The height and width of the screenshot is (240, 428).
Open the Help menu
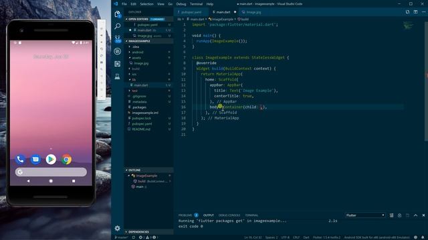[x=209, y=4]
